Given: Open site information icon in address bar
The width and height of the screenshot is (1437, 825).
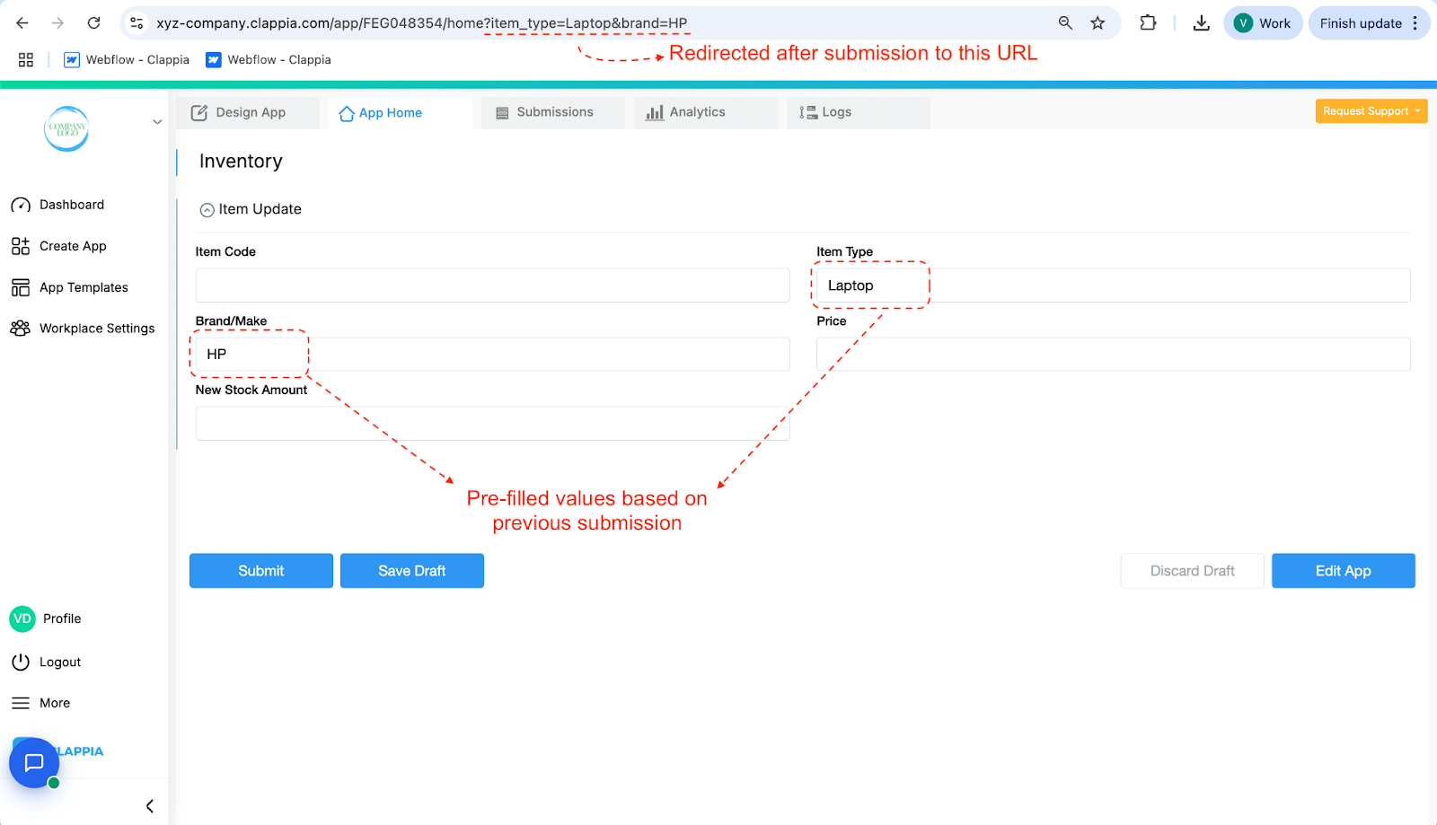Looking at the screenshot, I should [137, 23].
